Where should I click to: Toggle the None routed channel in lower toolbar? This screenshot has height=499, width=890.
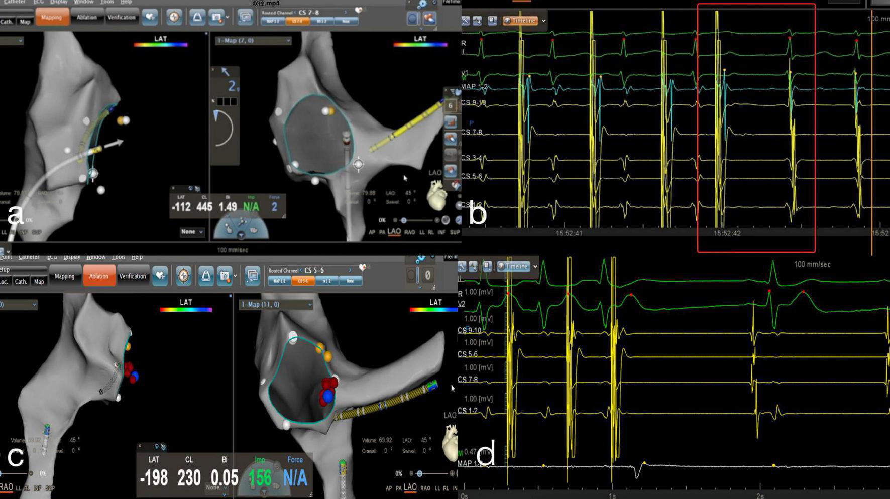click(350, 281)
